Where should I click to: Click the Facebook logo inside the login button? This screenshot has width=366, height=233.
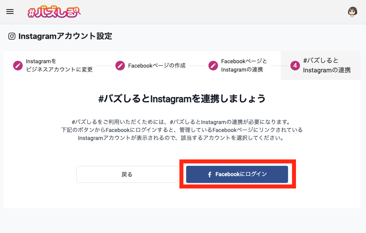[x=210, y=174]
